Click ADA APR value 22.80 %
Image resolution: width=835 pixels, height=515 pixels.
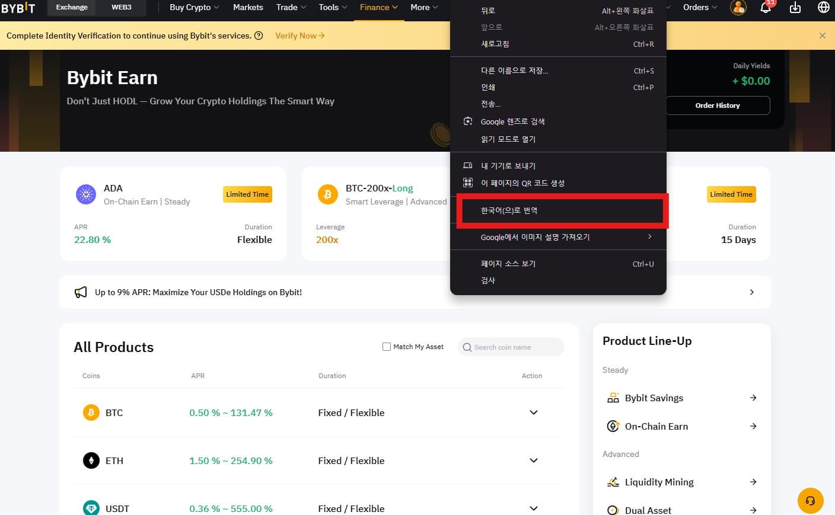(93, 239)
